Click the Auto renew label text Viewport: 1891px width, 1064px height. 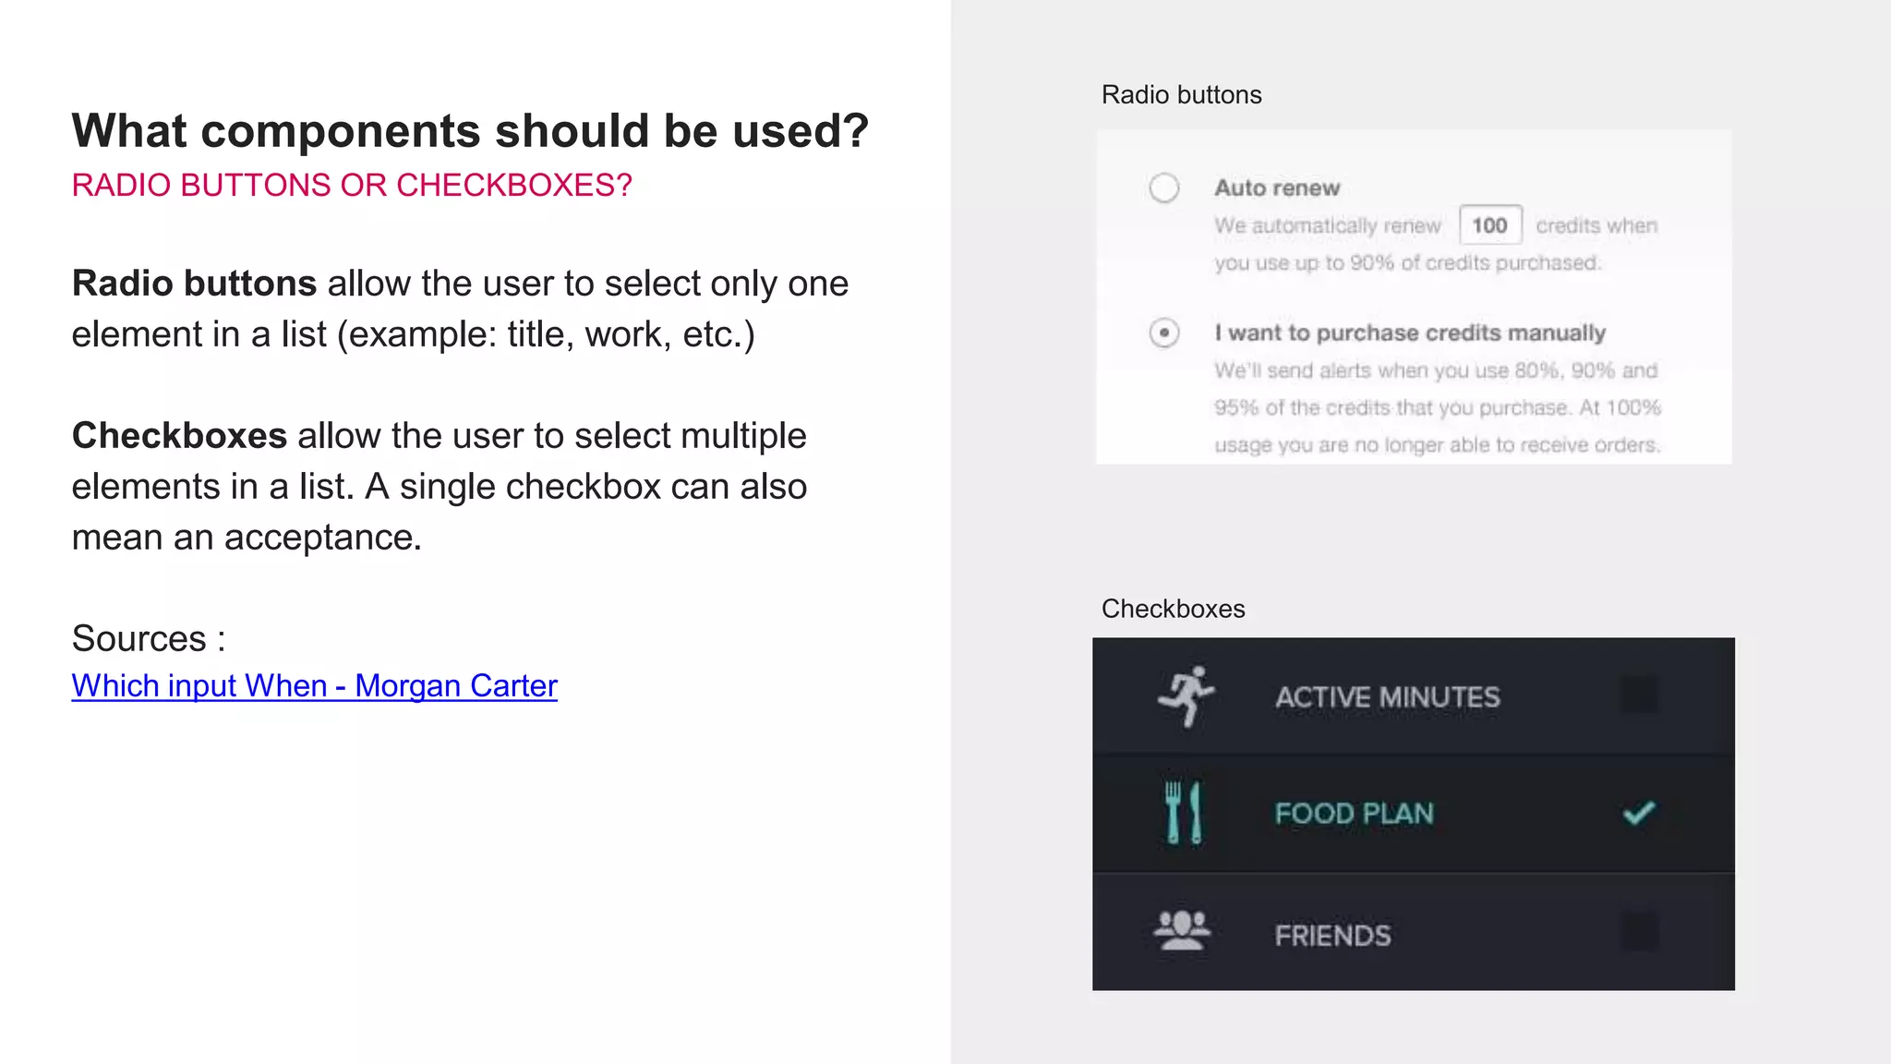tap(1277, 187)
